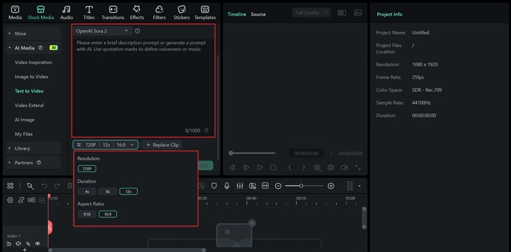511x252 pixels.
Task: Choose 4s duration
Action: click(x=87, y=191)
